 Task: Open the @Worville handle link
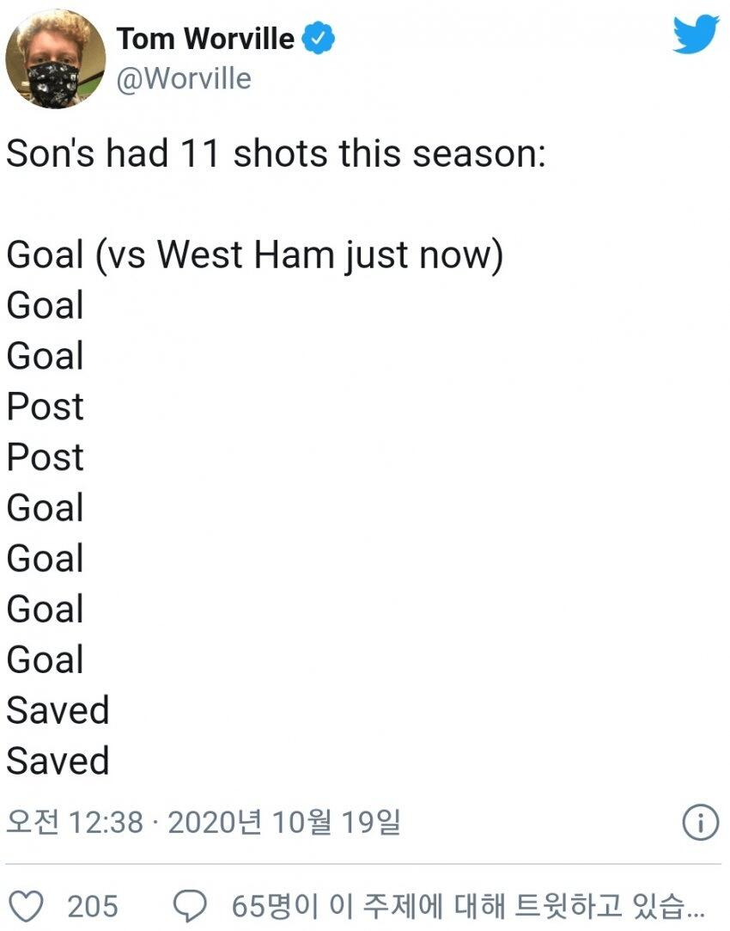coord(183,79)
